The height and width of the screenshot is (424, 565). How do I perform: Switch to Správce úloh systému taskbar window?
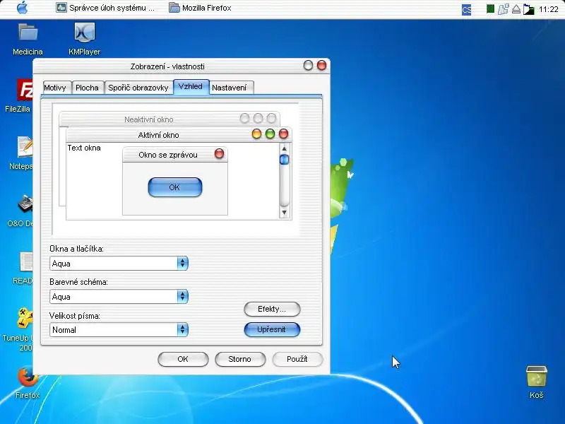pos(105,8)
